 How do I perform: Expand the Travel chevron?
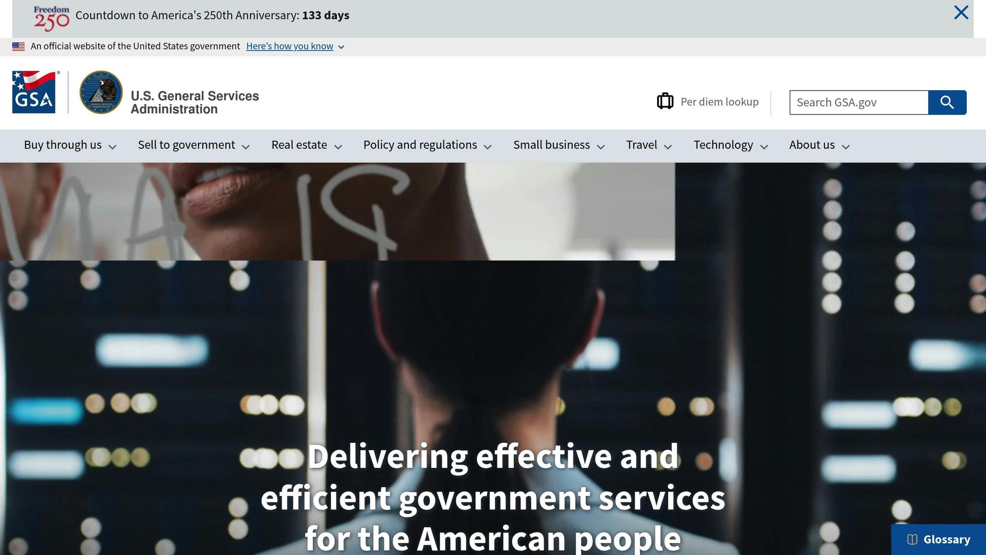click(x=668, y=147)
